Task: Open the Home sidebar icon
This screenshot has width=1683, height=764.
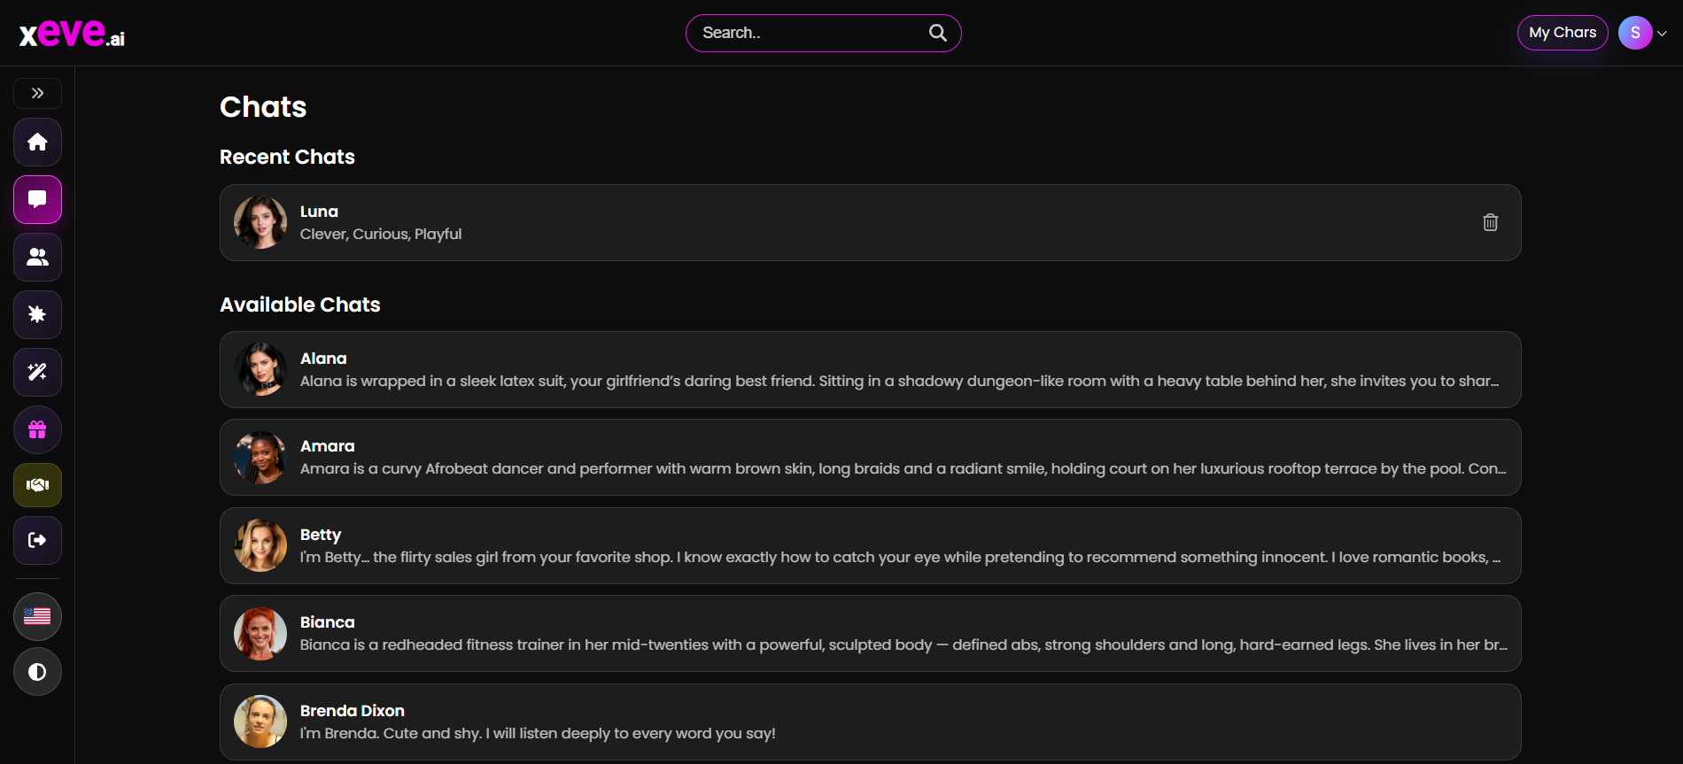Action: point(37,142)
